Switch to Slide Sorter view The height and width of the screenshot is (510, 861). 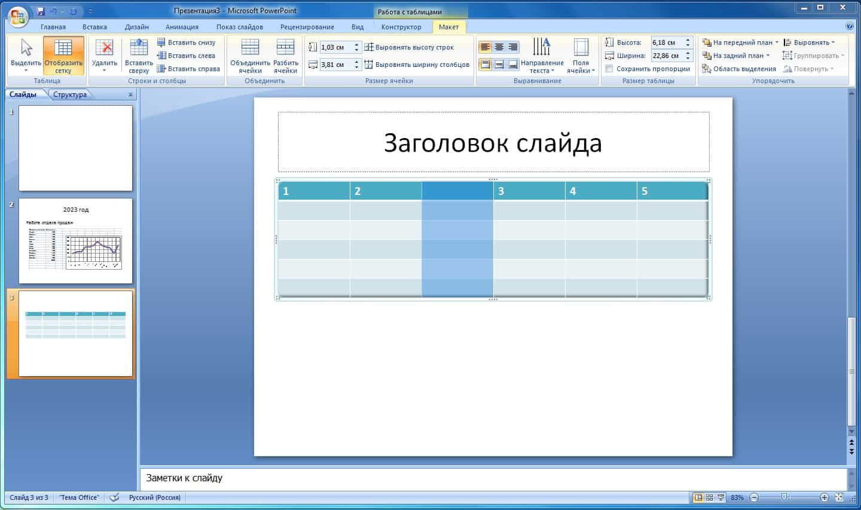709,497
